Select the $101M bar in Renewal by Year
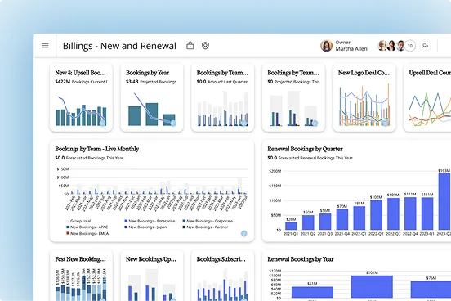This screenshot has width=451, height=301. [x=372, y=286]
